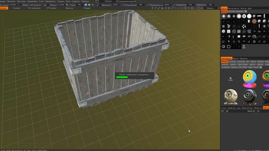
Task: Click the magnifier zoom navigation icon
Action: pyautogui.click(x=172, y=8)
